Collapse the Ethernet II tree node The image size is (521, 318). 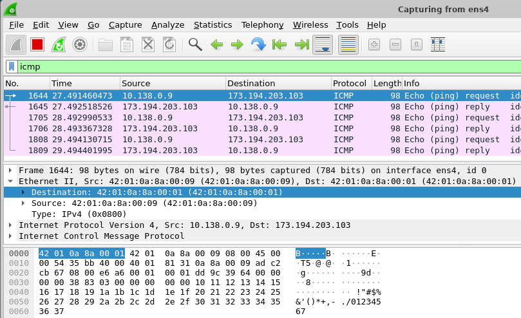[10, 181]
